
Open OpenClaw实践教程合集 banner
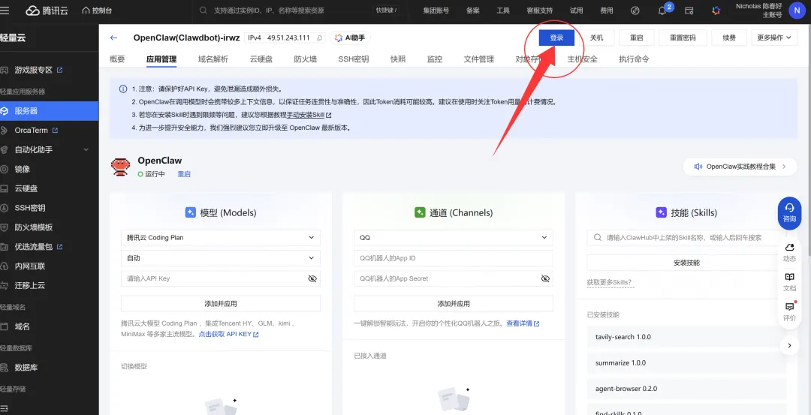pyautogui.click(x=740, y=167)
